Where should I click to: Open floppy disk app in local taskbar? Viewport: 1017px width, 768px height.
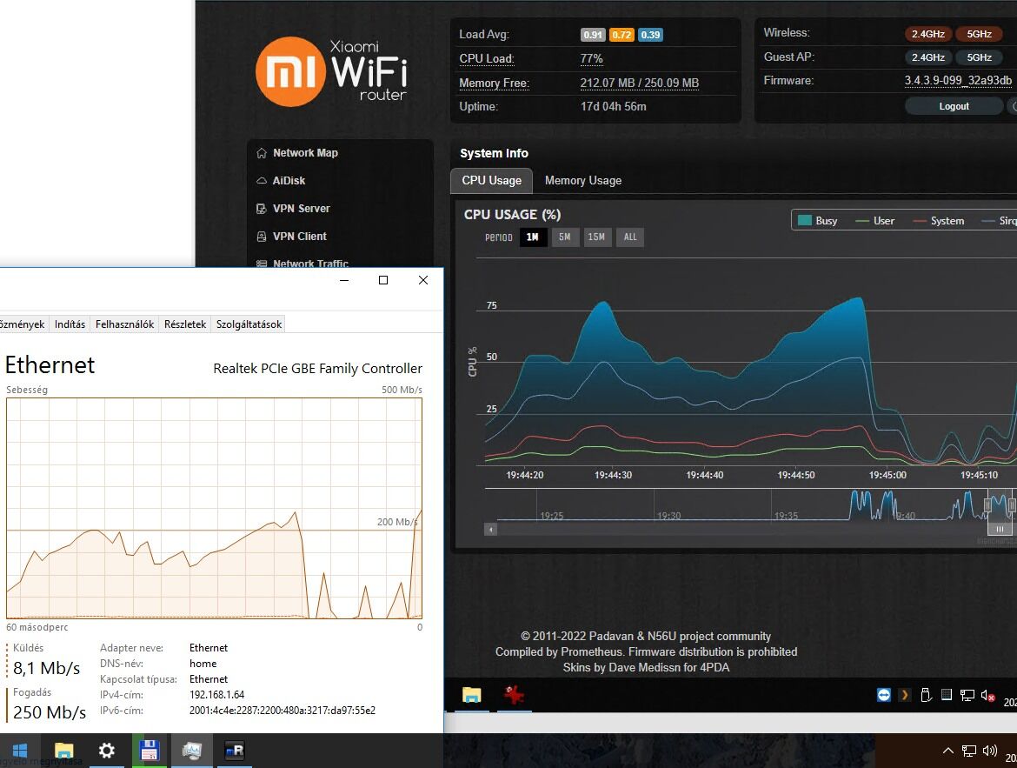[150, 751]
